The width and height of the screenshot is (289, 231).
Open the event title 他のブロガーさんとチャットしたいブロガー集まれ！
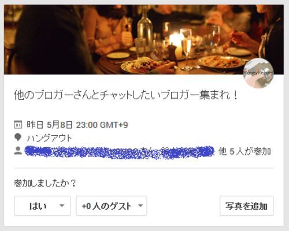(126, 95)
